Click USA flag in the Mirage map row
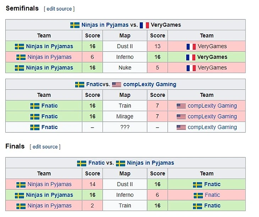 [x=181, y=117]
